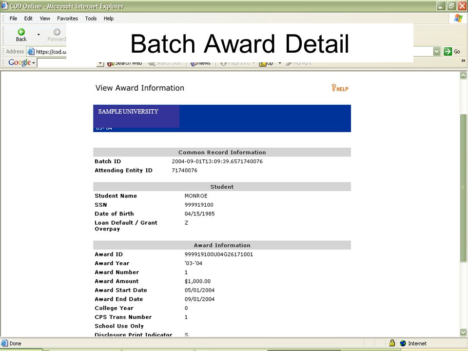This screenshot has height=351, width=468.
Task: Click the Internet zone globe icon
Action: click(x=403, y=343)
